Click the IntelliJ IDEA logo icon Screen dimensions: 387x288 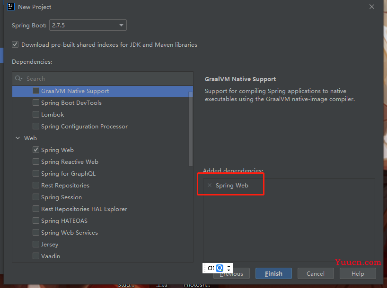10,7
